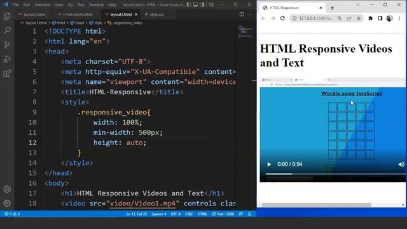The width and height of the screenshot is (407, 229).
Task: Toggle the bottom panel layout icon
Action: click(195, 4)
